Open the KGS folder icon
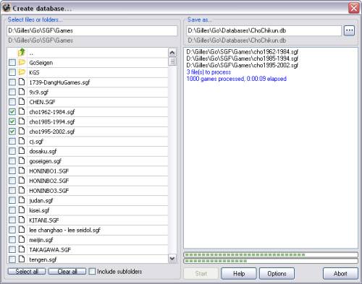The width and height of the screenshot is (362, 284). (x=22, y=72)
